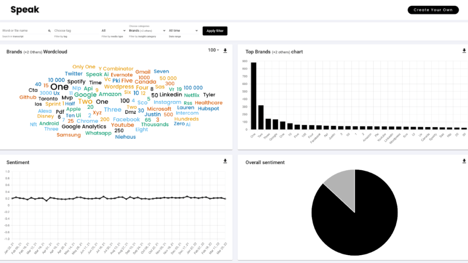Click the word Thousands in the wordcloud
This screenshot has width=468, height=263.
tap(155, 124)
